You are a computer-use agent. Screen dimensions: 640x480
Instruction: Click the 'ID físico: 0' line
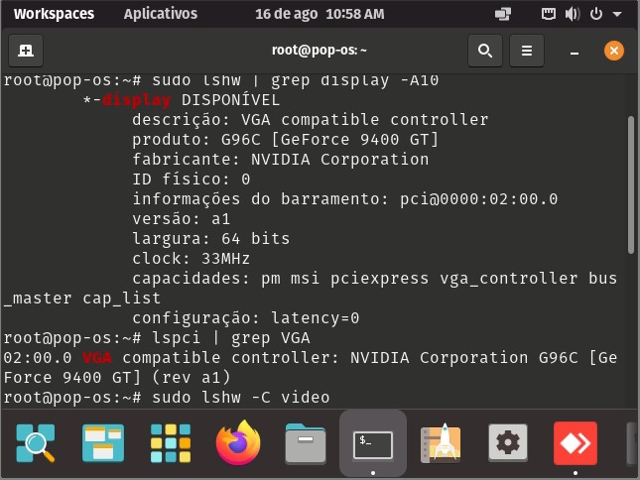coord(192,180)
